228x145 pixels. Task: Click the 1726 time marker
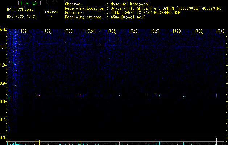(x=133, y=31)
